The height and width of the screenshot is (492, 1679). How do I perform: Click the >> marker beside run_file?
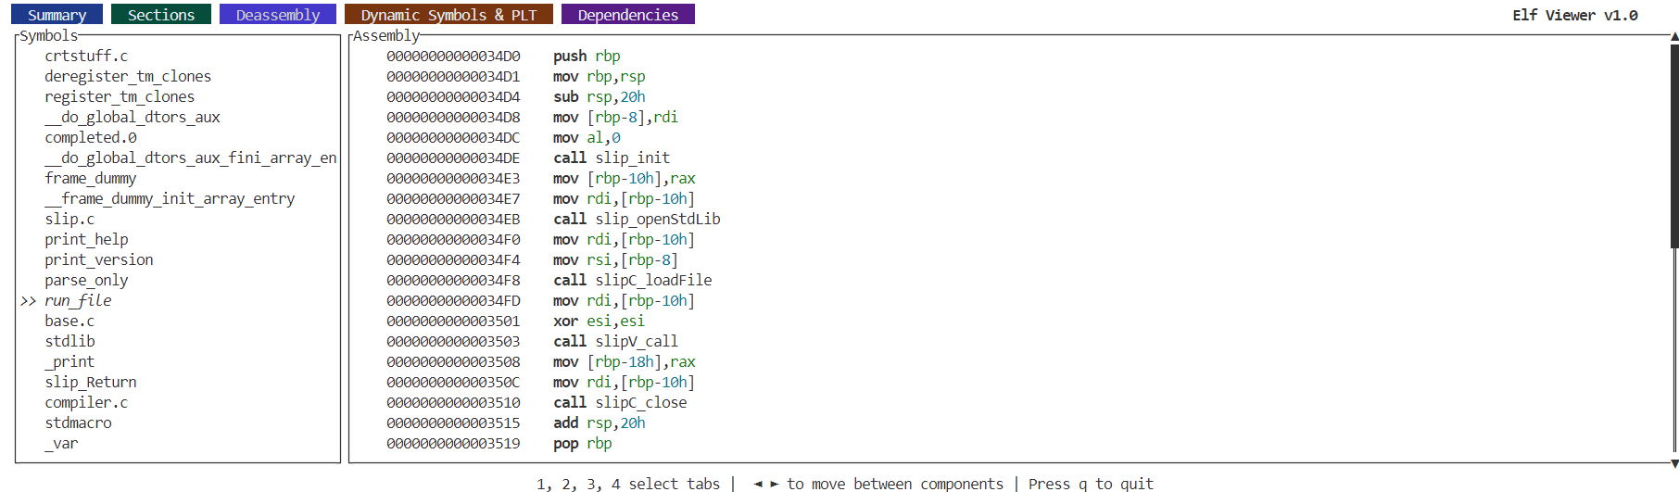pos(28,301)
